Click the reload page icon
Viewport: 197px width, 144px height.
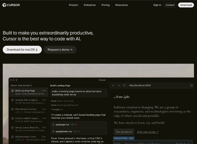124,85
